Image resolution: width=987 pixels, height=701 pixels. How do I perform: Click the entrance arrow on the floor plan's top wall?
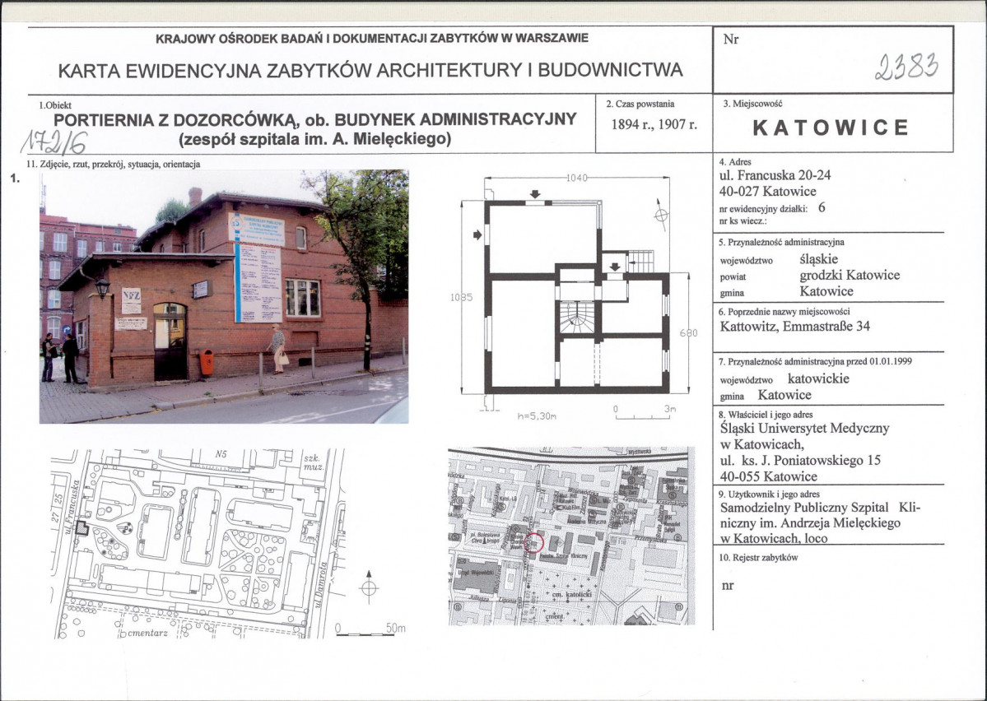[x=535, y=195]
